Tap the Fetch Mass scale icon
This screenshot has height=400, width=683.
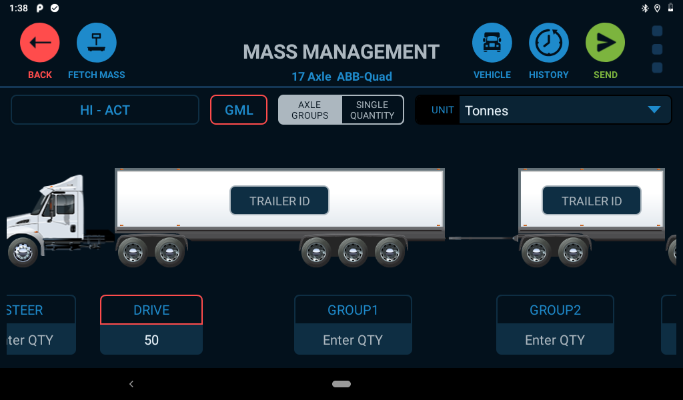pyautogui.click(x=96, y=43)
